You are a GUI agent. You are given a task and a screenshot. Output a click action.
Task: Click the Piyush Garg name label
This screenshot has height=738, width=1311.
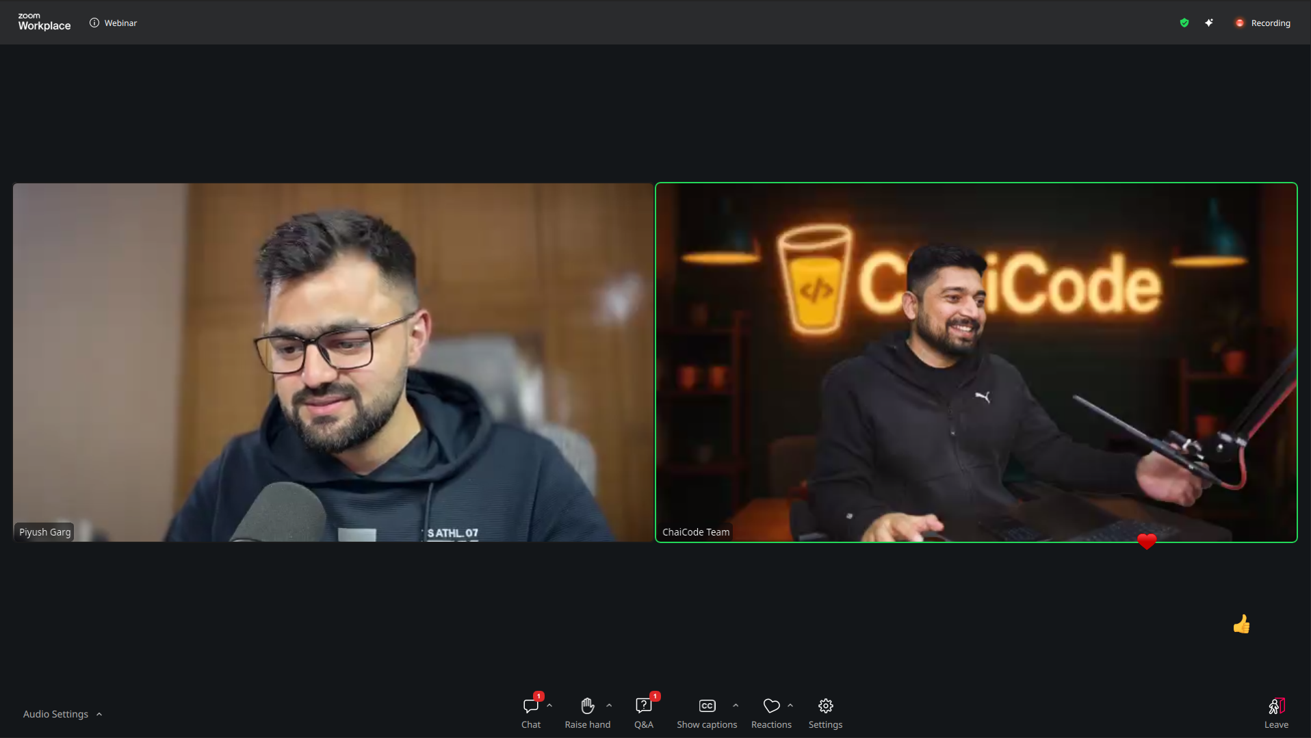tap(44, 531)
